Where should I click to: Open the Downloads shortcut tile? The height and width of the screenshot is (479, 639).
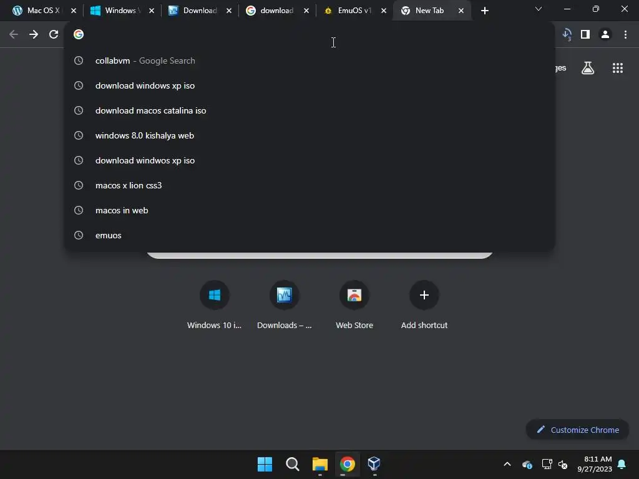285,304
